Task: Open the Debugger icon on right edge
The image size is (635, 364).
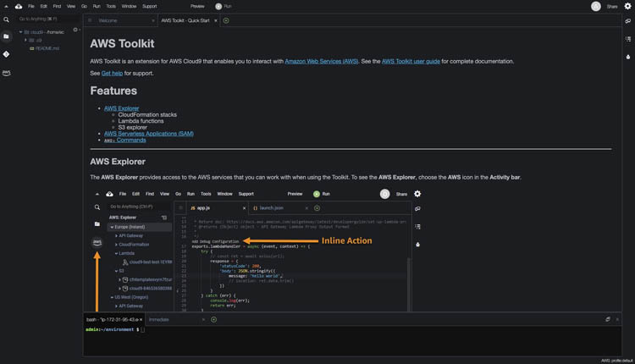Action: click(628, 57)
